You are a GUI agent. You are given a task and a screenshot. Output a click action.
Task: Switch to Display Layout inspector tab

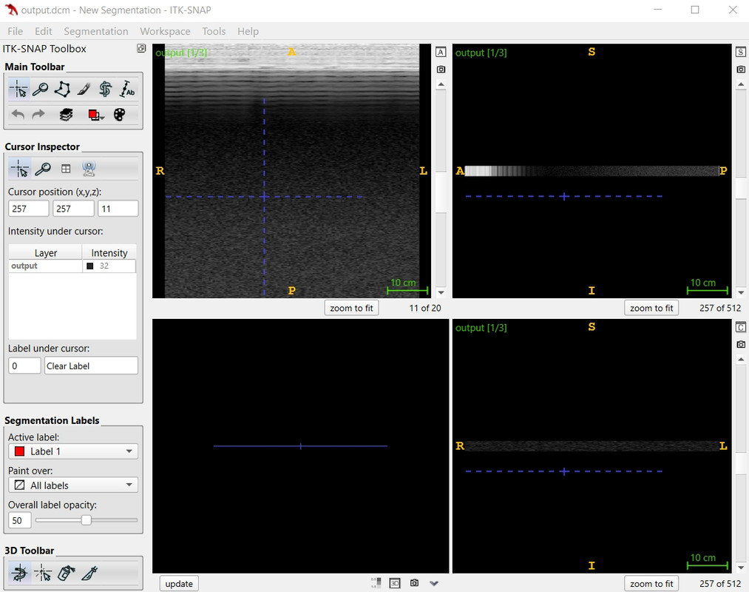tap(66, 168)
